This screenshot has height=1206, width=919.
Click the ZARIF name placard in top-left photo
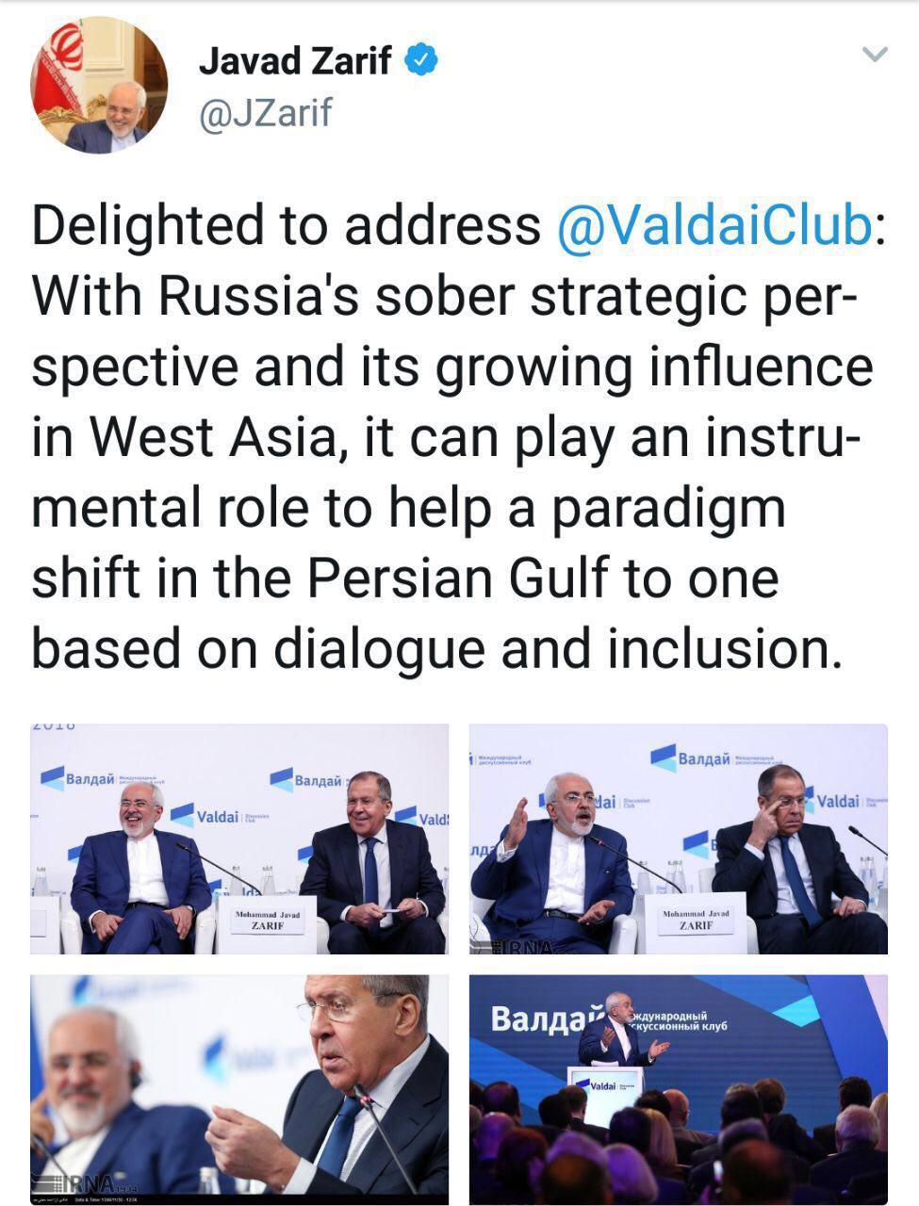(x=267, y=920)
